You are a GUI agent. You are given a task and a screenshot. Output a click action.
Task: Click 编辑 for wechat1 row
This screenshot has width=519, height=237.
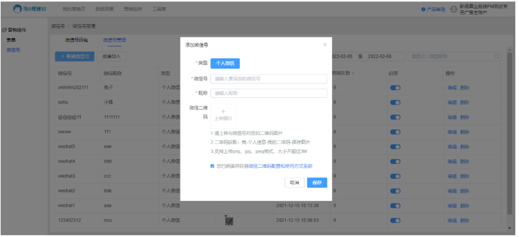point(452,206)
